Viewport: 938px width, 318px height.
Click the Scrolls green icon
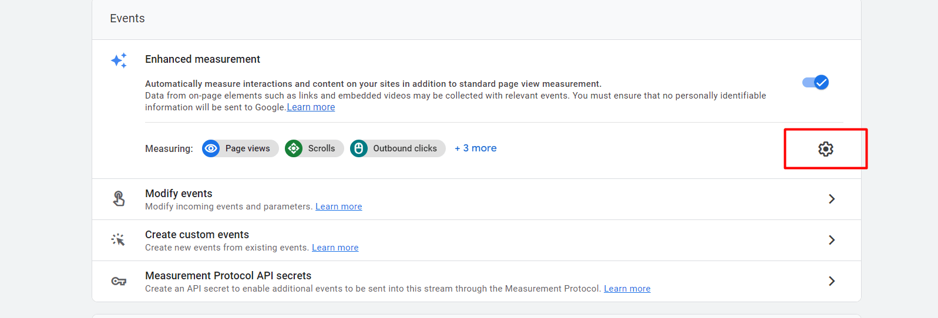click(294, 148)
